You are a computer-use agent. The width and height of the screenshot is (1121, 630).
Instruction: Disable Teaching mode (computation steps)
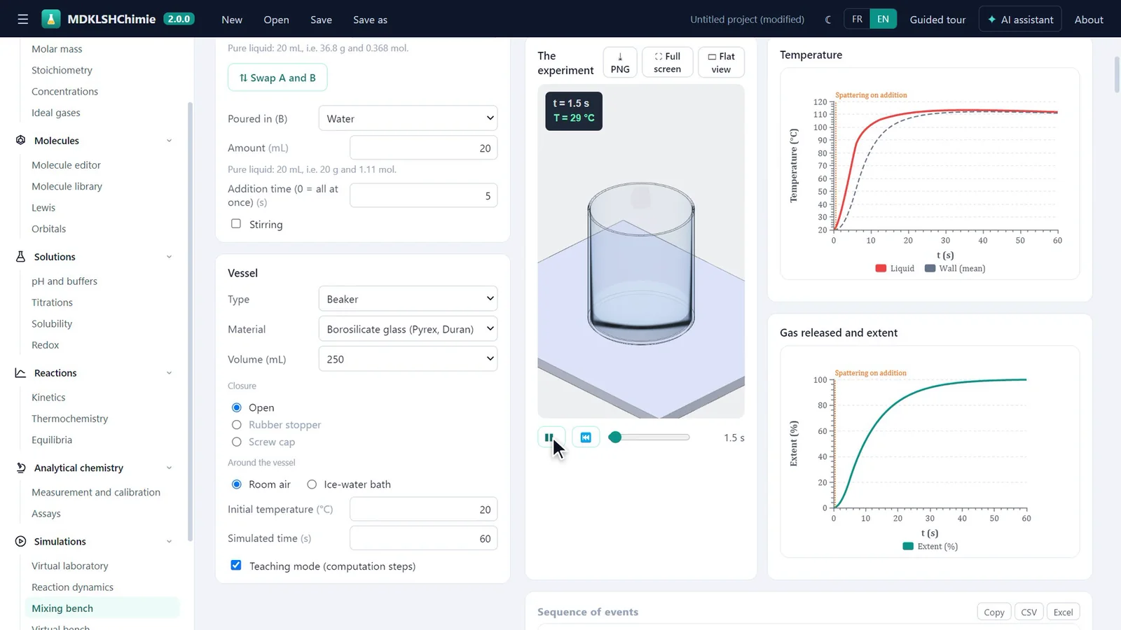[x=236, y=566]
